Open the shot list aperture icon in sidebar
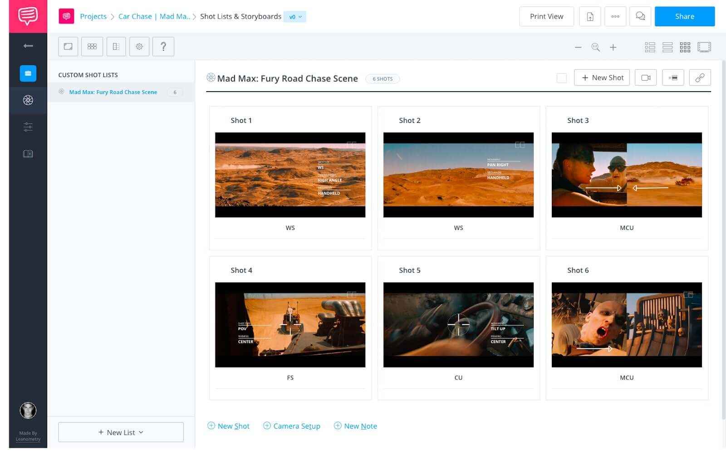 [28, 100]
